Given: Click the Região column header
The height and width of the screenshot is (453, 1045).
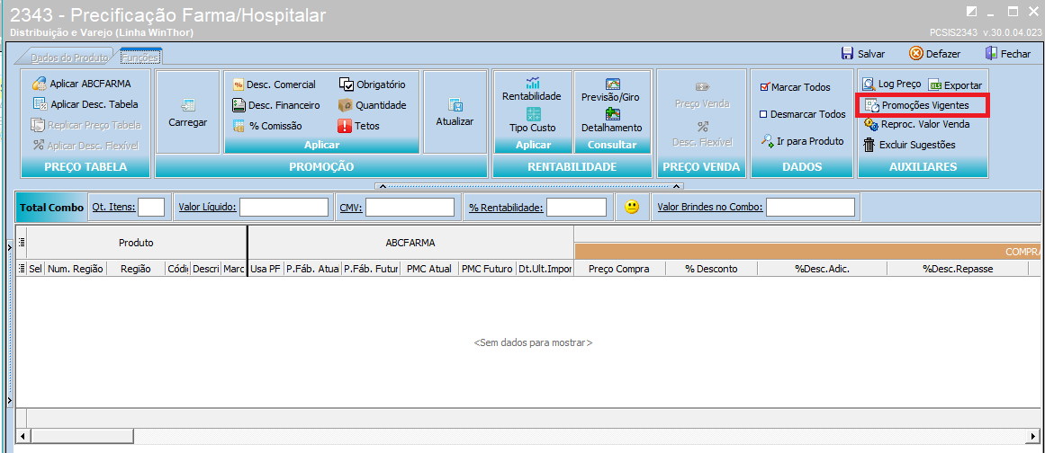Looking at the screenshot, I should pos(135,268).
